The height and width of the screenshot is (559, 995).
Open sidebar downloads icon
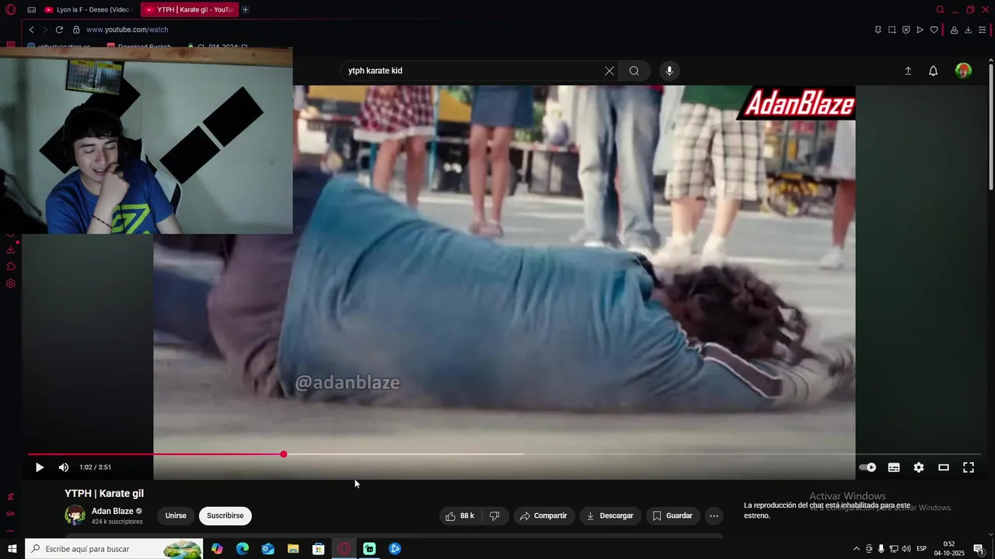pos(11,249)
